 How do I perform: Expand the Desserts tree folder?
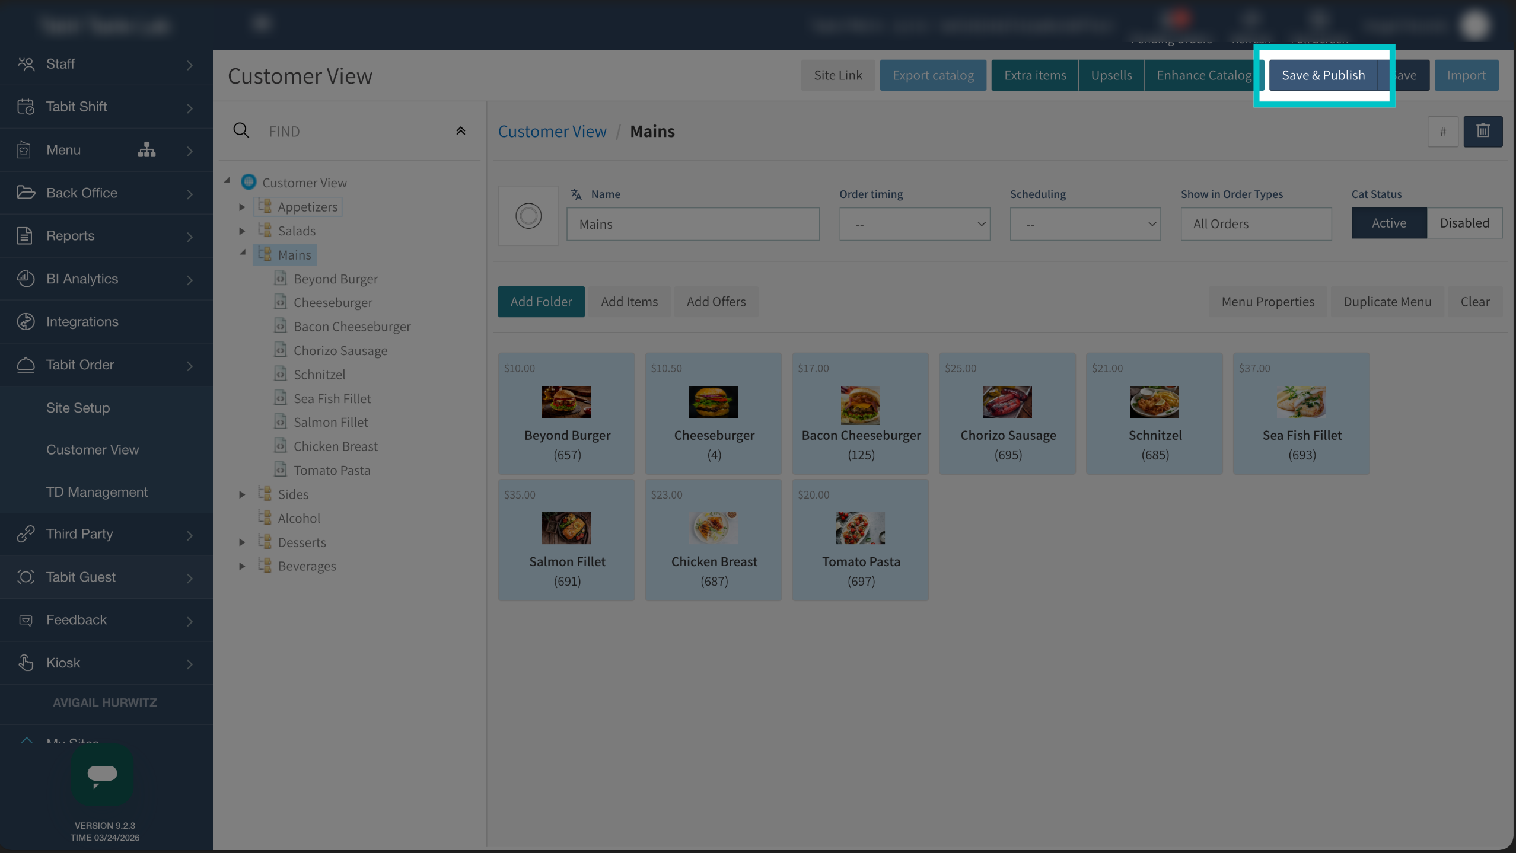click(x=242, y=542)
